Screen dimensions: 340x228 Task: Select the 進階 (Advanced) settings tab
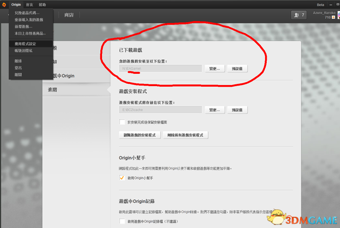76,90
